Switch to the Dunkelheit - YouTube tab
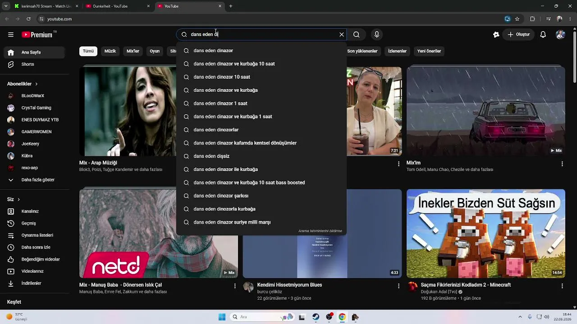This screenshot has width=577, height=324. pyautogui.click(x=117, y=6)
